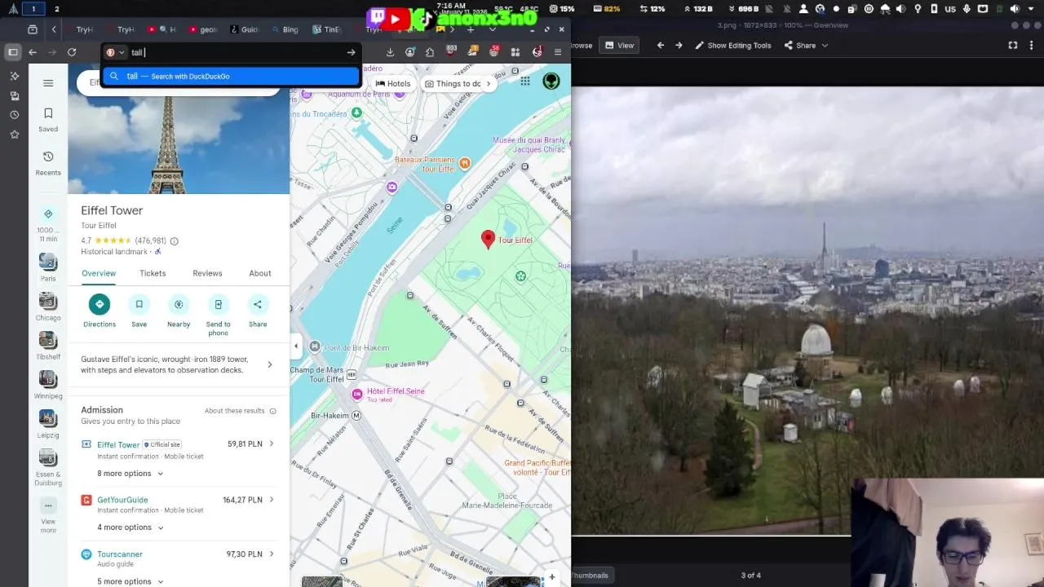
Task: Click the address bar text field
Action: tap(235, 52)
